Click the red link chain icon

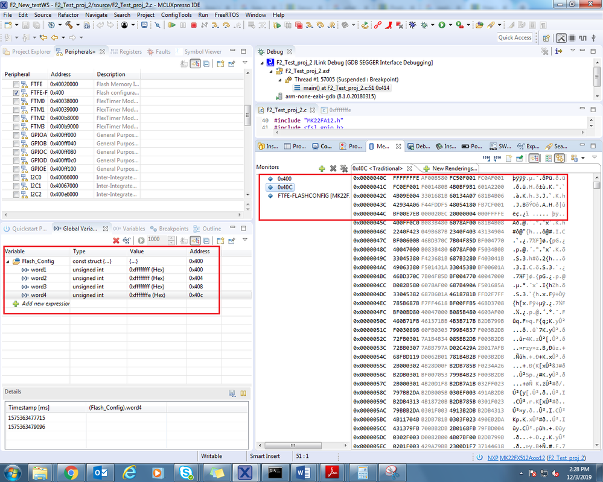point(378,25)
